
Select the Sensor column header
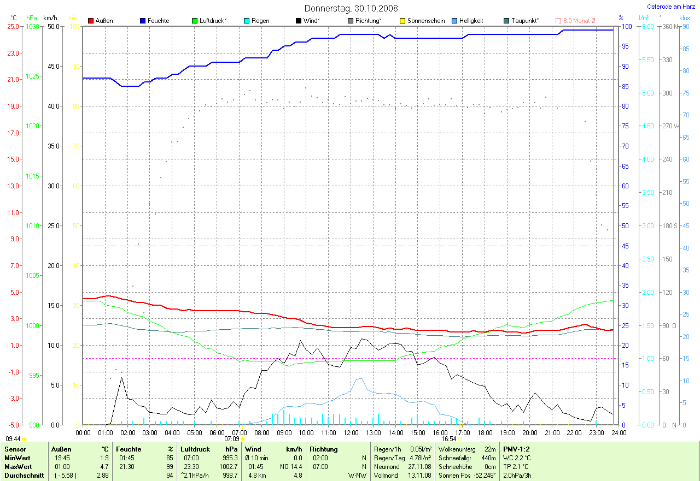[x=15, y=449]
